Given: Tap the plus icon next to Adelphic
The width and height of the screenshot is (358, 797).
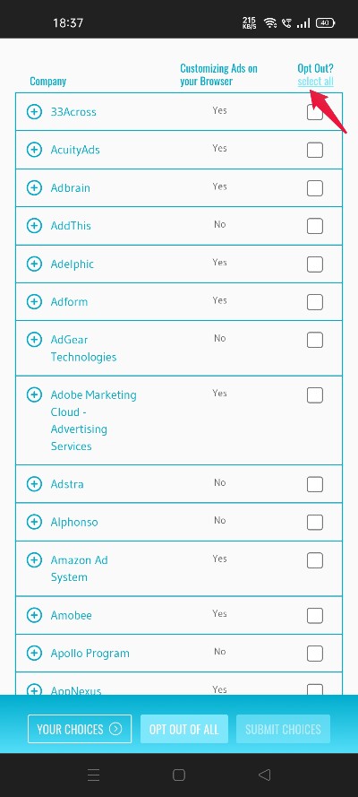Looking at the screenshot, I should [x=34, y=264].
